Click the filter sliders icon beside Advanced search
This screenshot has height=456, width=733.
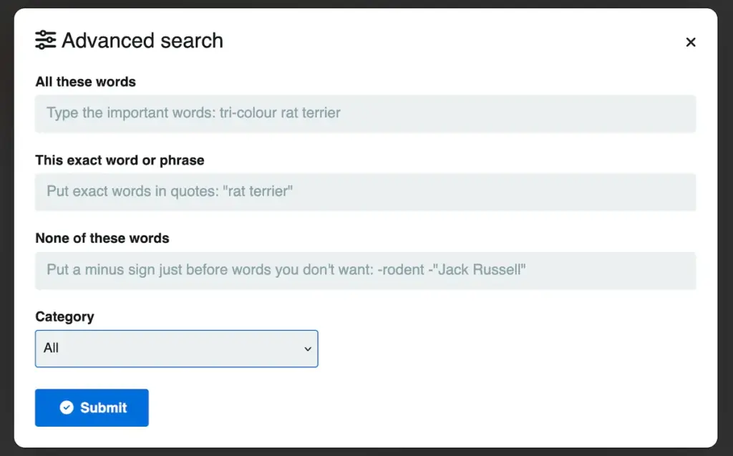45,40
